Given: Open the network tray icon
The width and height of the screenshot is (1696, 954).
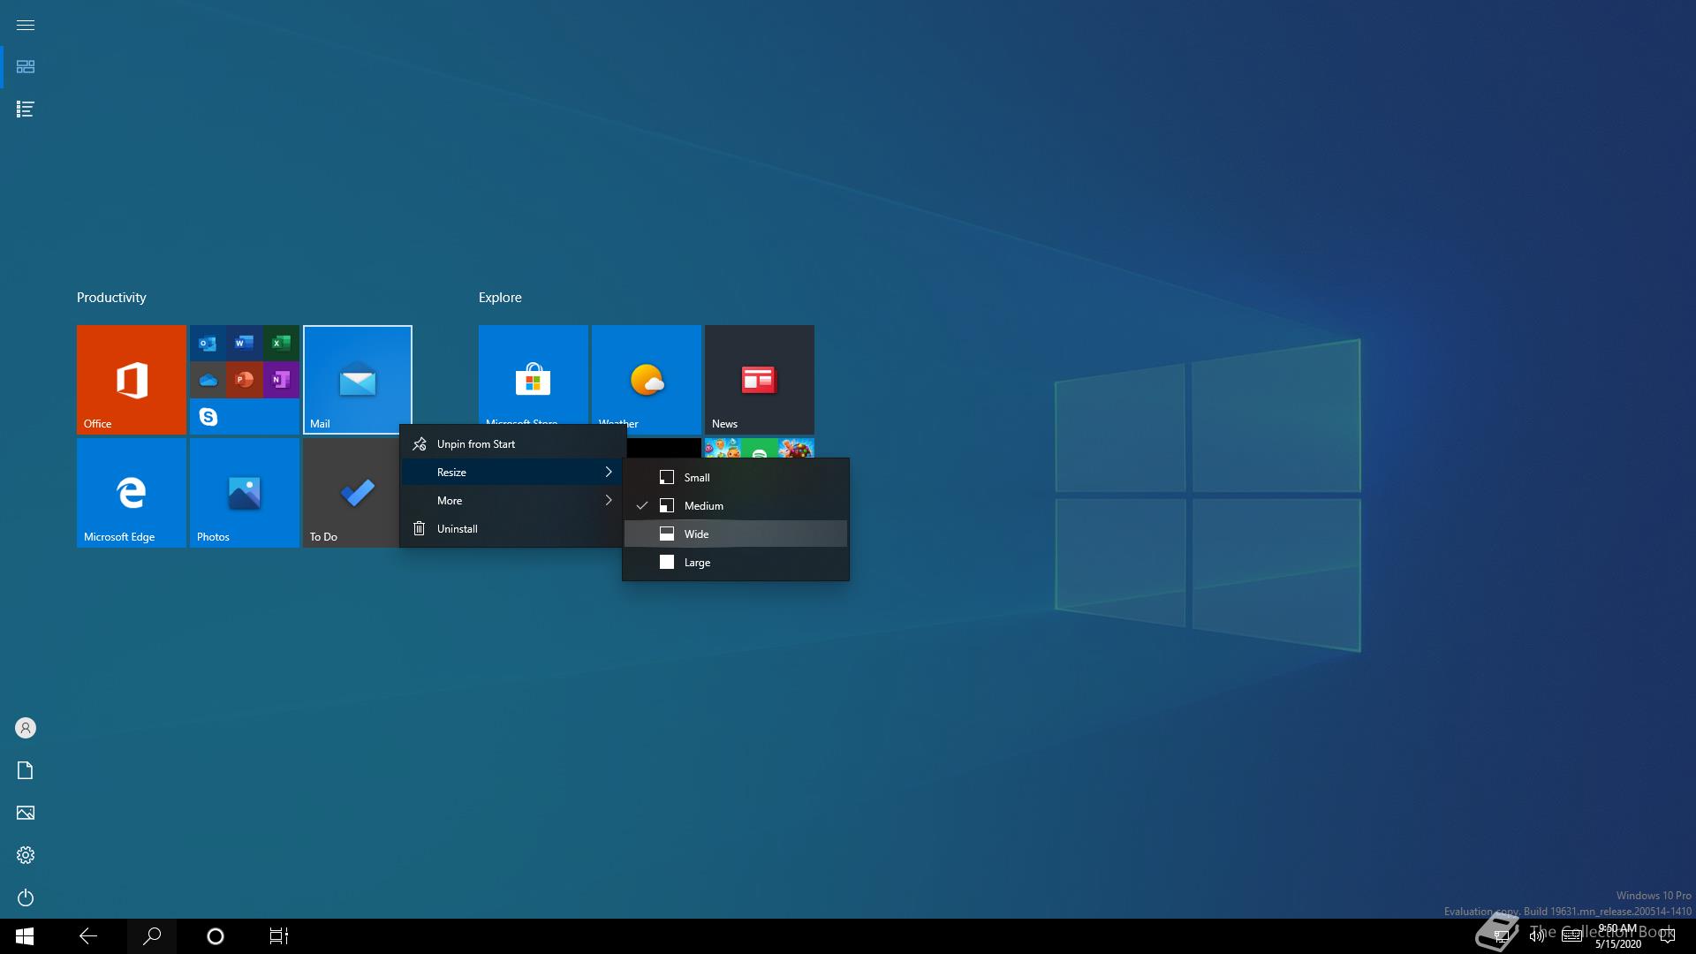Looking at the screenshot, I should pyautogui.click(x=1501, y=936).
